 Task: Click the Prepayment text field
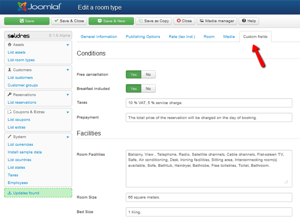[209, 117]
